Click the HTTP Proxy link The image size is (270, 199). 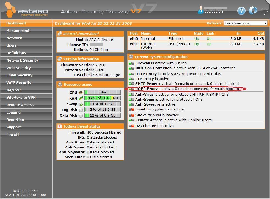click(146, 74)
